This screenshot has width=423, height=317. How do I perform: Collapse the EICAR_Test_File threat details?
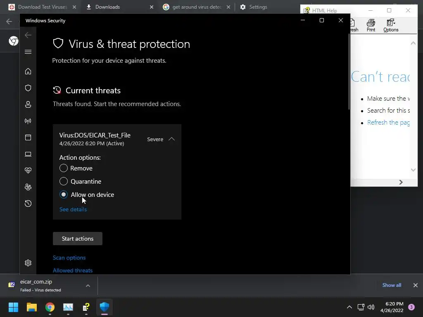171,139
